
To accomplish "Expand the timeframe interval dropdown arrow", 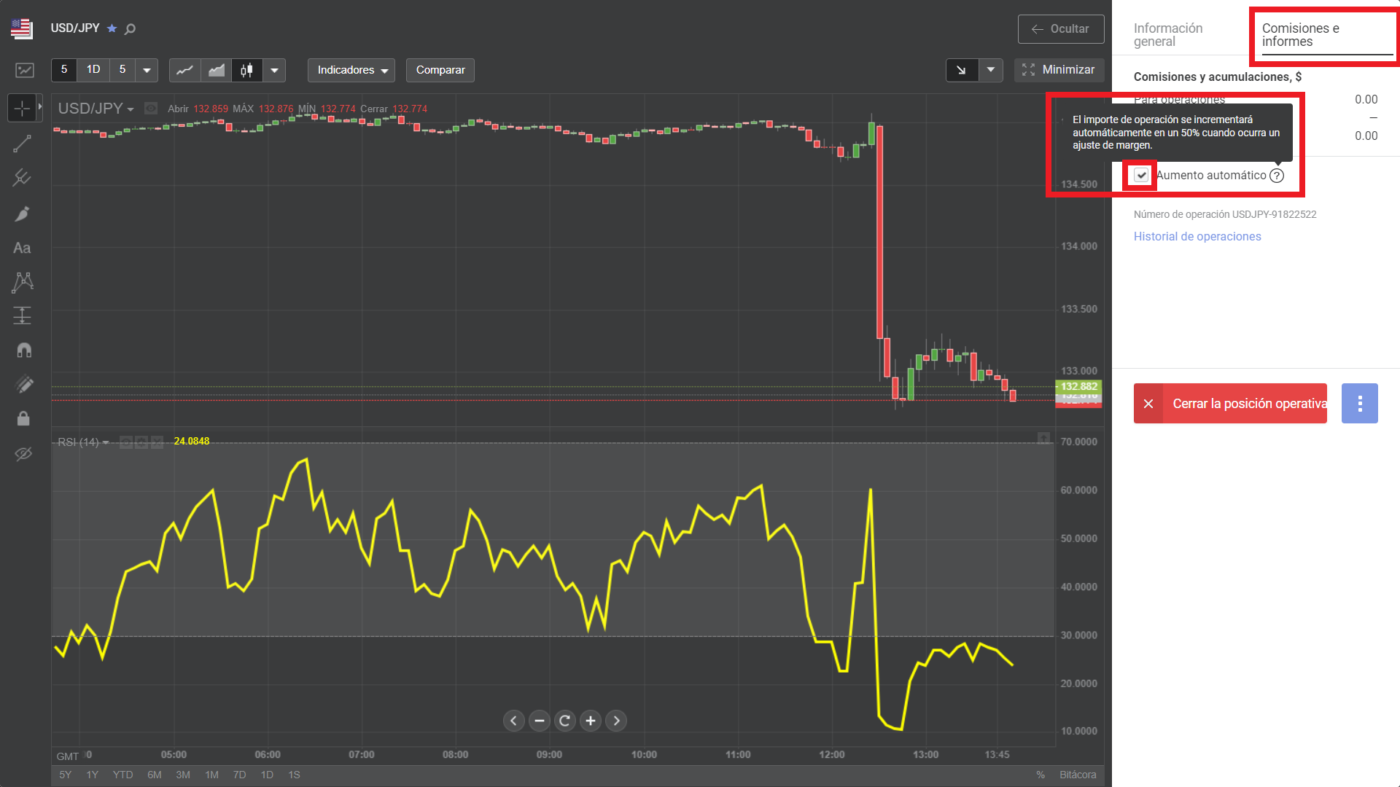I will (147, 70).
